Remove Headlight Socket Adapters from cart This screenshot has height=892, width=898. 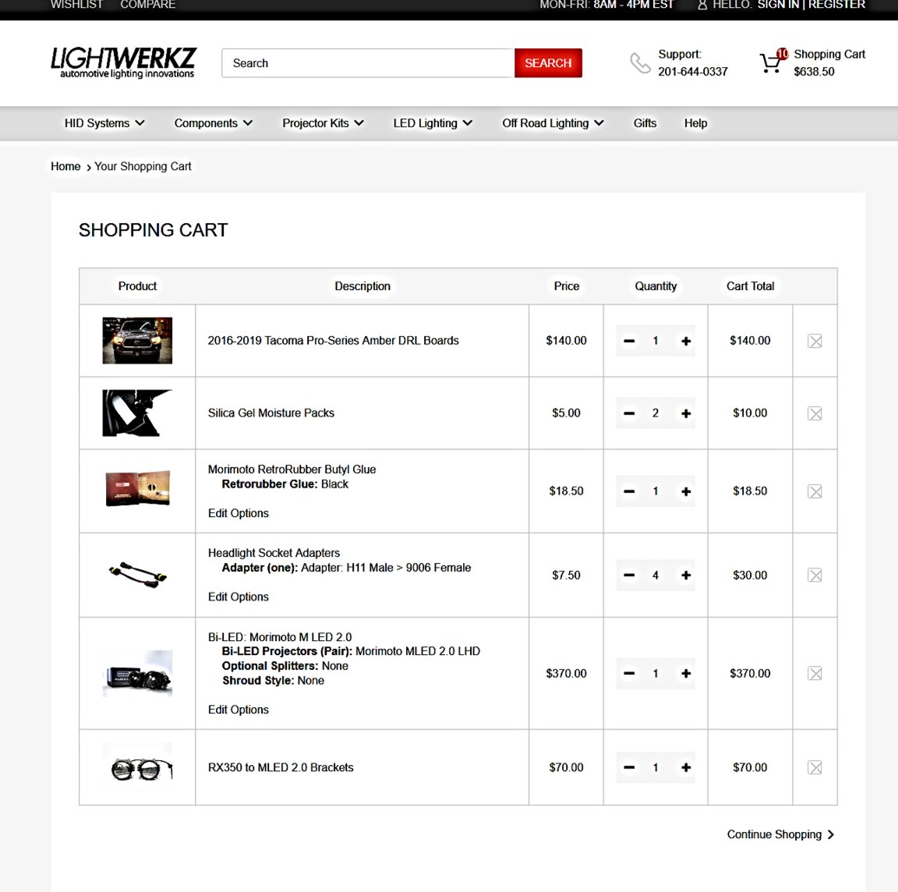(815, 575)
